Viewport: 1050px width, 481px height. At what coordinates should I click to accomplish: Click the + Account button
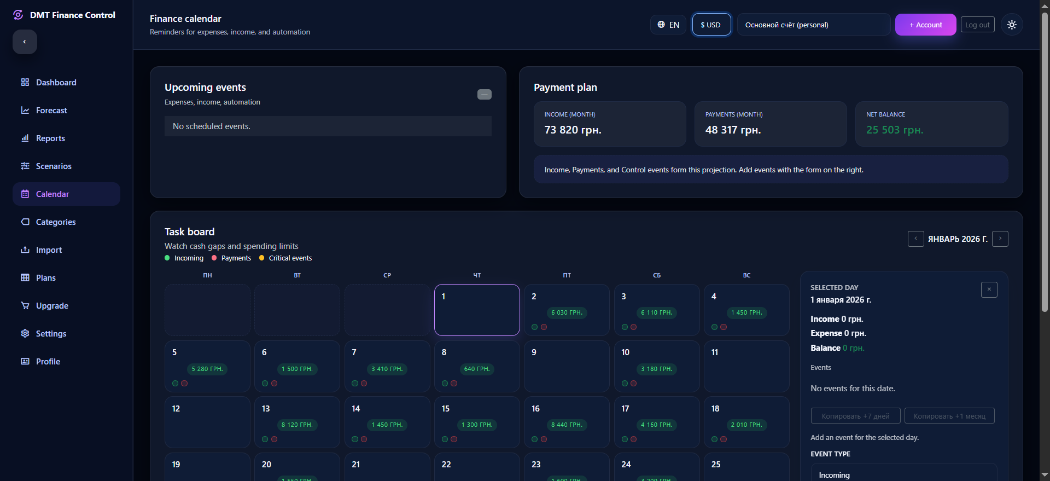pyautogui.click(x=926, y=25)
